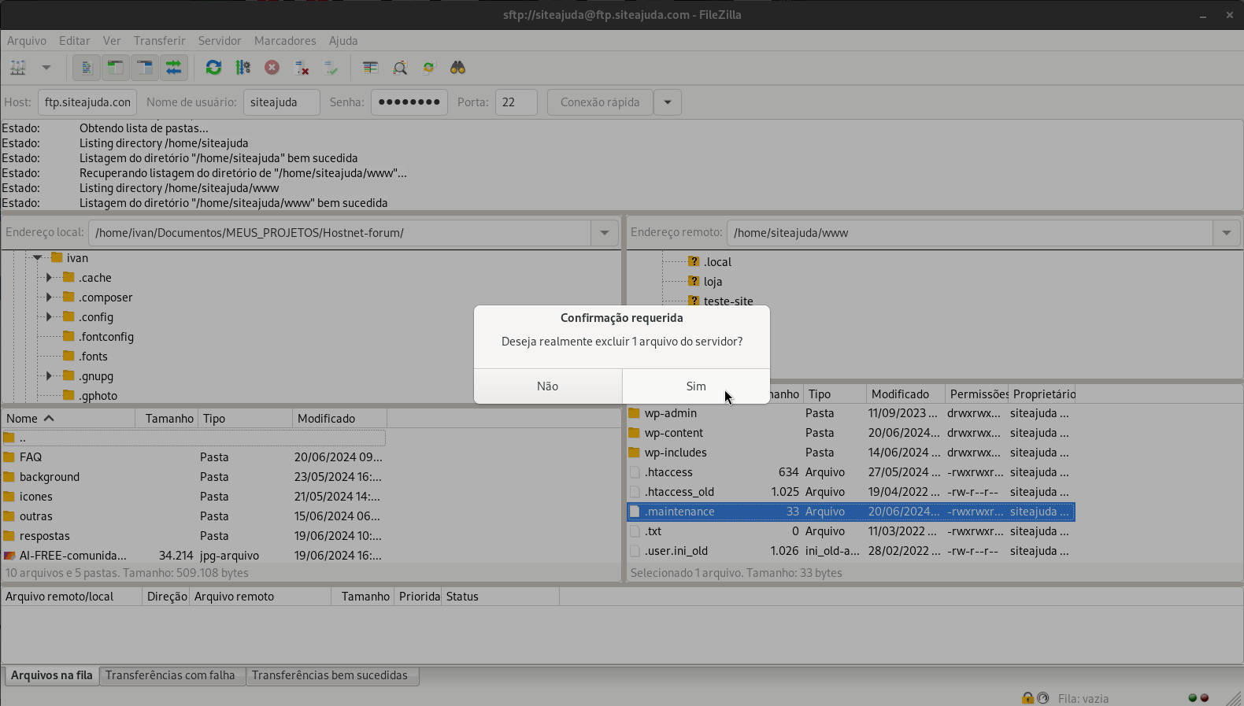
Task: Toggle message log display icon
Action: coord(87,68)
